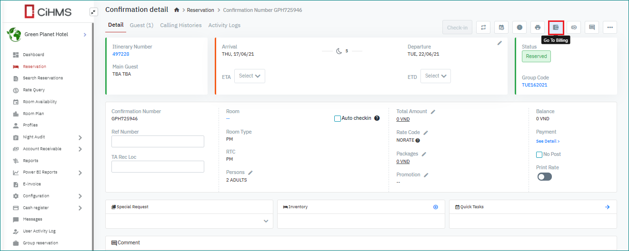Click the print icon in the toolbar
This screenshot has width=629, height=251.
[538, 28]
